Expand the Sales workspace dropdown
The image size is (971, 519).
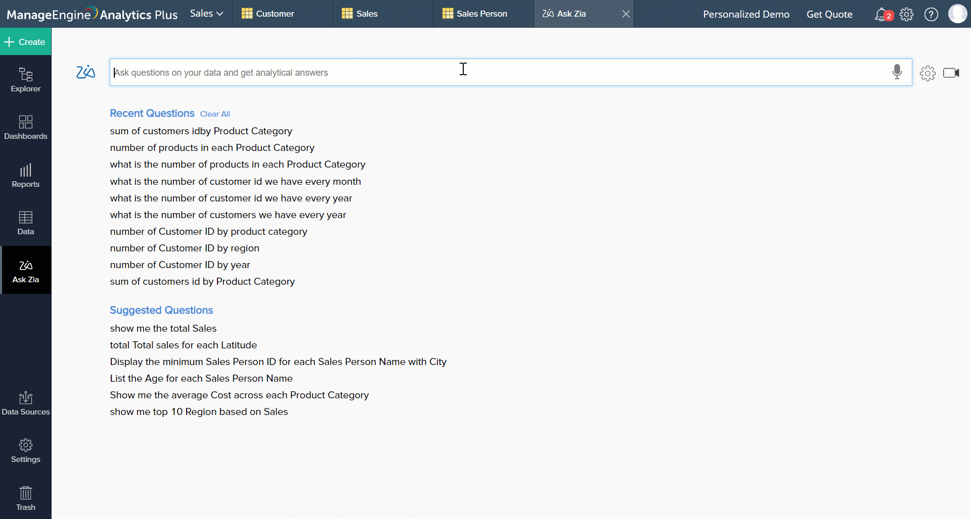tap(205, 14)
